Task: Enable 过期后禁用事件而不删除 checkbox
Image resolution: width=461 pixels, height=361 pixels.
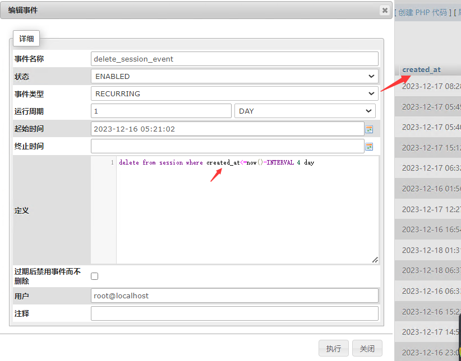Action: [x=94, y=275]
